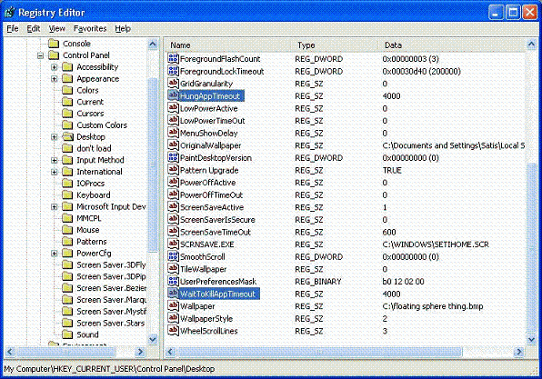This screenshot has width=542, height=379.
Task: Click the SCRNSAVE.EXE string icon
Action: [173, 244]
